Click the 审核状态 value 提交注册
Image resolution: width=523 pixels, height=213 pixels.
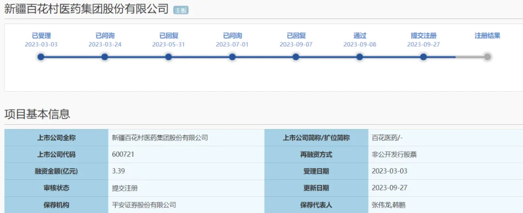click(125, 188)
